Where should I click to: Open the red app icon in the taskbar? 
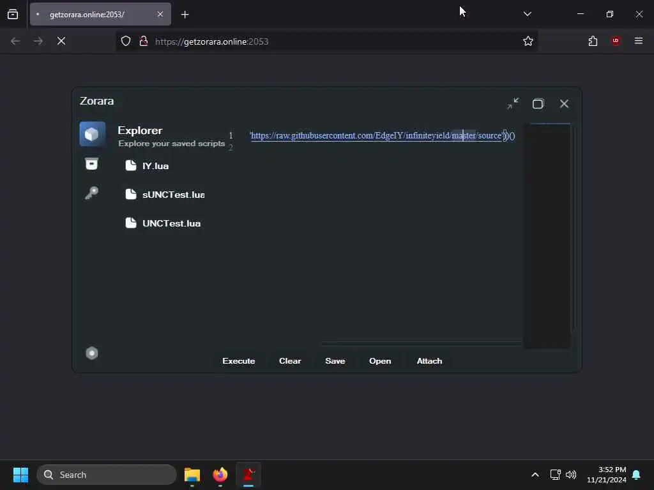point(248,475)
